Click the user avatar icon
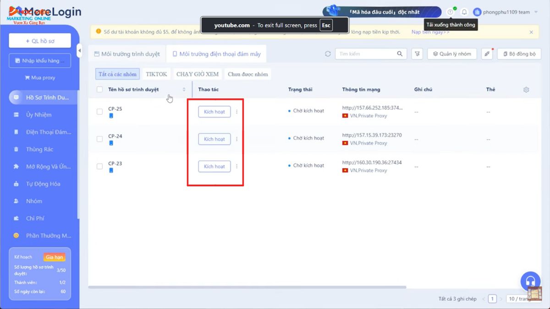This screenshot has width=550, height=309. (x=477, y=12)
